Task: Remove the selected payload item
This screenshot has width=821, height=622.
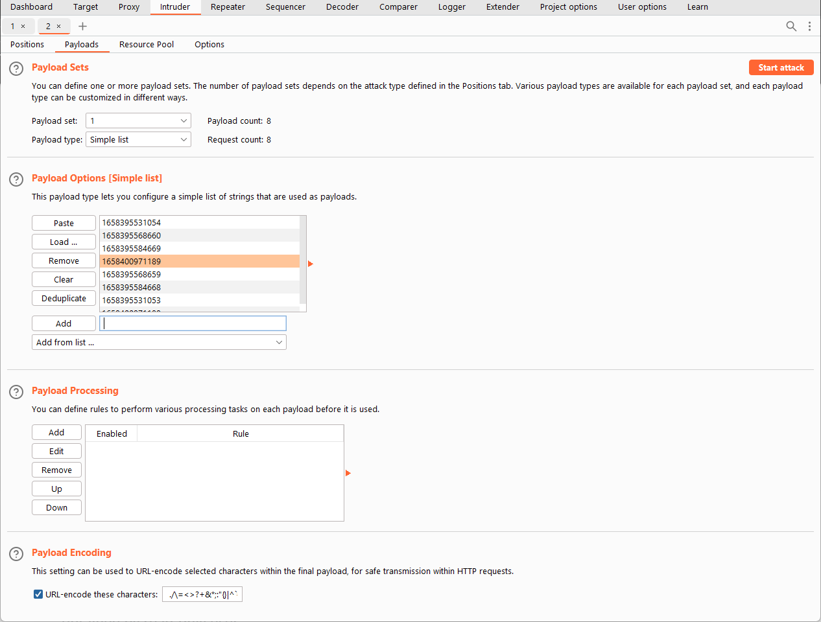Action: point(64,260)
